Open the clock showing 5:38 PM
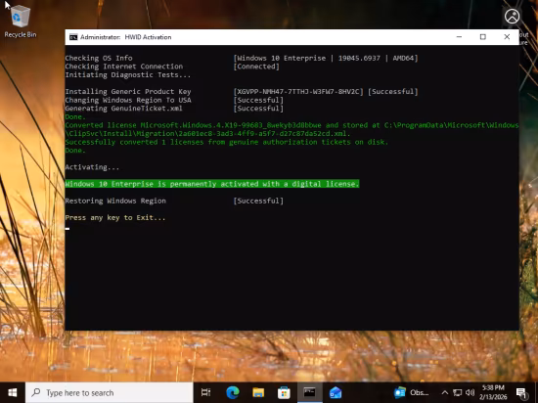This screenshot has width=538, height=403. coord(493,392)
